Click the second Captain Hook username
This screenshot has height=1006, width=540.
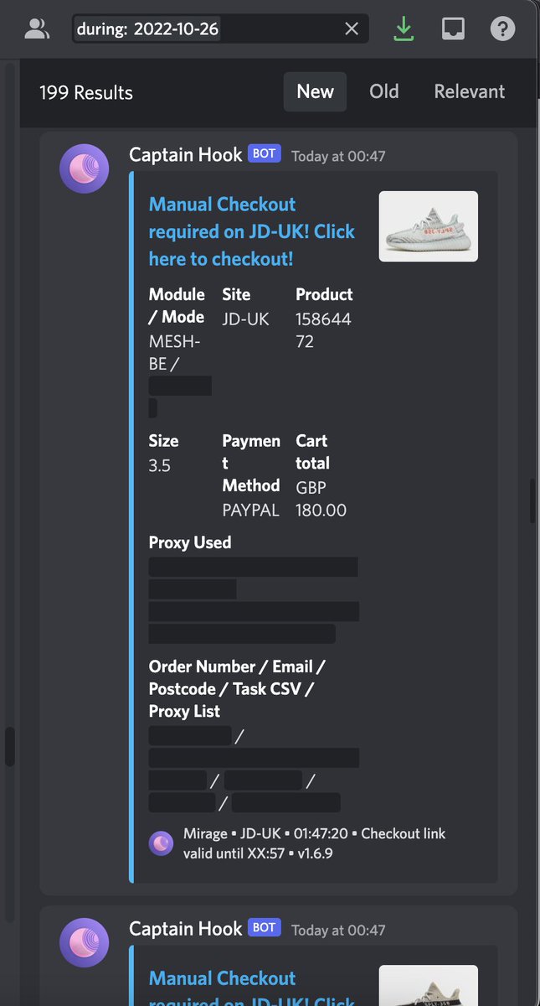tap(186, 928)
